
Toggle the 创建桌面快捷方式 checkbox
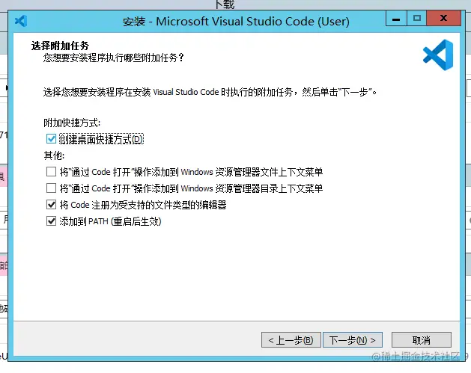coord(51,139)
